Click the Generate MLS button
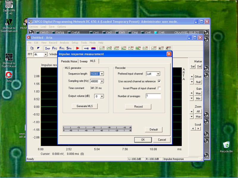This screenshot has height=178, width=238. click(84, 106)
